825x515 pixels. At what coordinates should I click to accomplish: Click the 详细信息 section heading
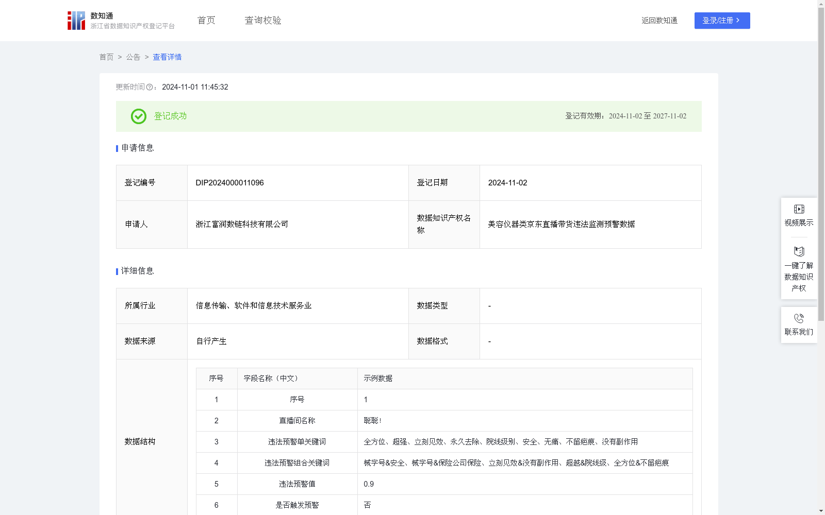(137, 271)
